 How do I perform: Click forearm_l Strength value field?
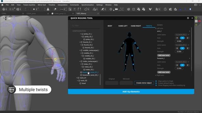point(179,68)
